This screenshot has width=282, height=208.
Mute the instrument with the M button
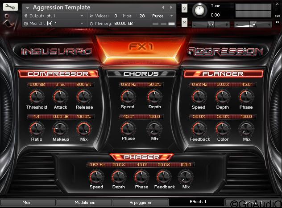pyautogui.click(x=185, y=22)
